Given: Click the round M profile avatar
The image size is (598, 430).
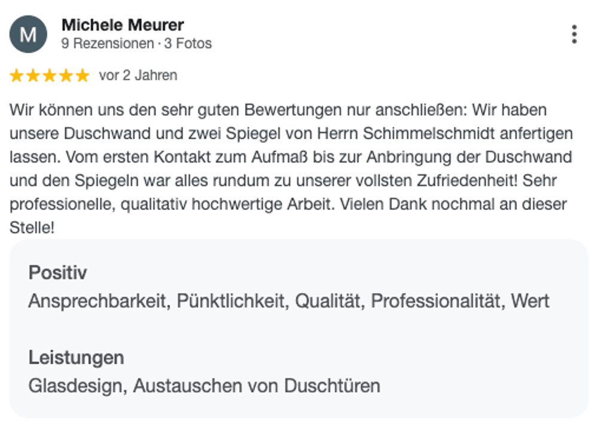Looking at the screenshot, I should [28, 34].
